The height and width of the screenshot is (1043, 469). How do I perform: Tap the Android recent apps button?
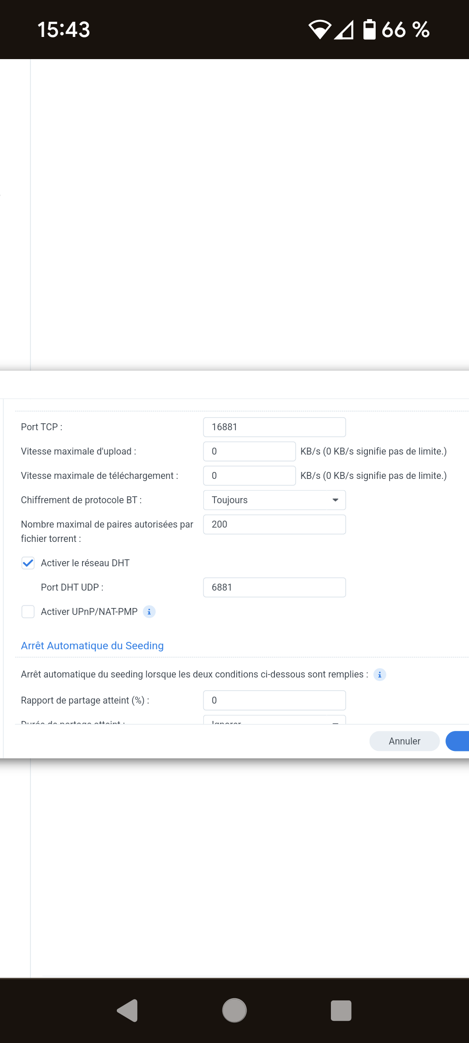[x=341, y=1010]
